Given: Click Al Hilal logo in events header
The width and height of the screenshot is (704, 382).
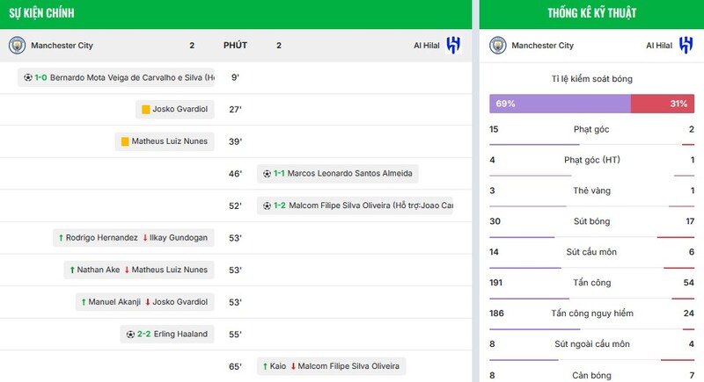Looking at the screenshot, I should pos(453,46).
